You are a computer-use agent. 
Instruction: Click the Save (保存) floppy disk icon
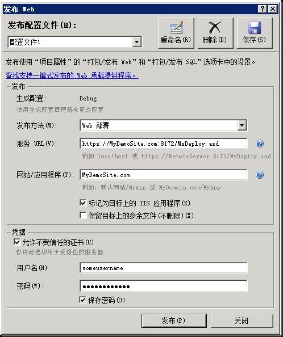[255, 33]
